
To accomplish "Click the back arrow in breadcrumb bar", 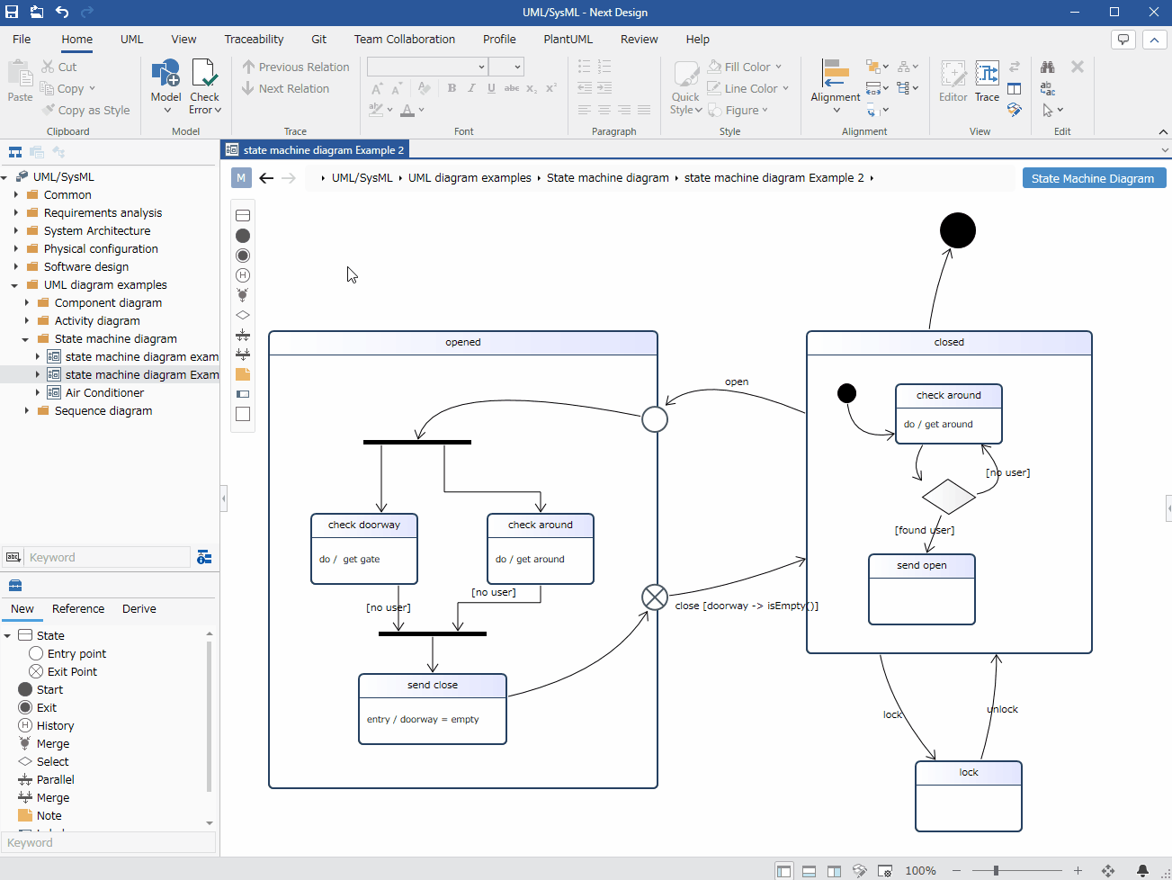I will [x=266, y=178].
